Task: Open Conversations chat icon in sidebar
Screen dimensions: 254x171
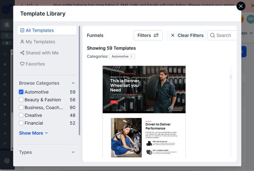Action: pyautogui.click(x=5, y=74)
